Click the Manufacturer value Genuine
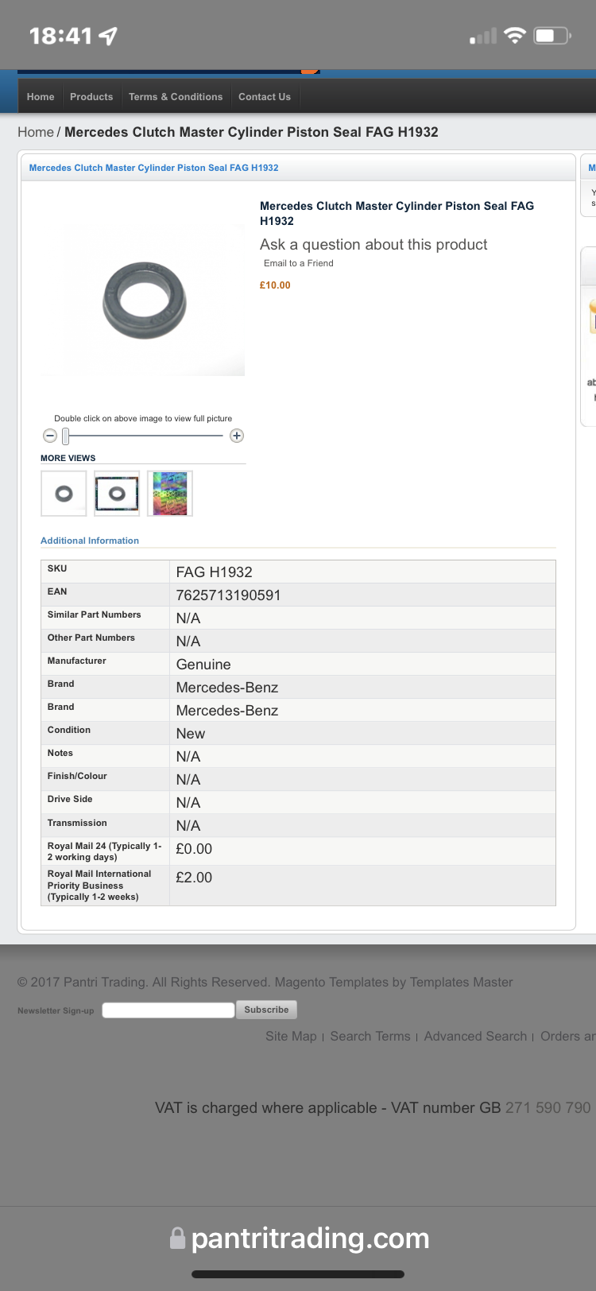The height and width of the screenshot is (1291, 596). [203, 665]
